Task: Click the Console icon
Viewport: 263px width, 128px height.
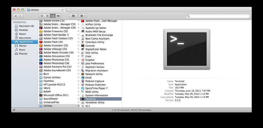Action: (83, 46)
